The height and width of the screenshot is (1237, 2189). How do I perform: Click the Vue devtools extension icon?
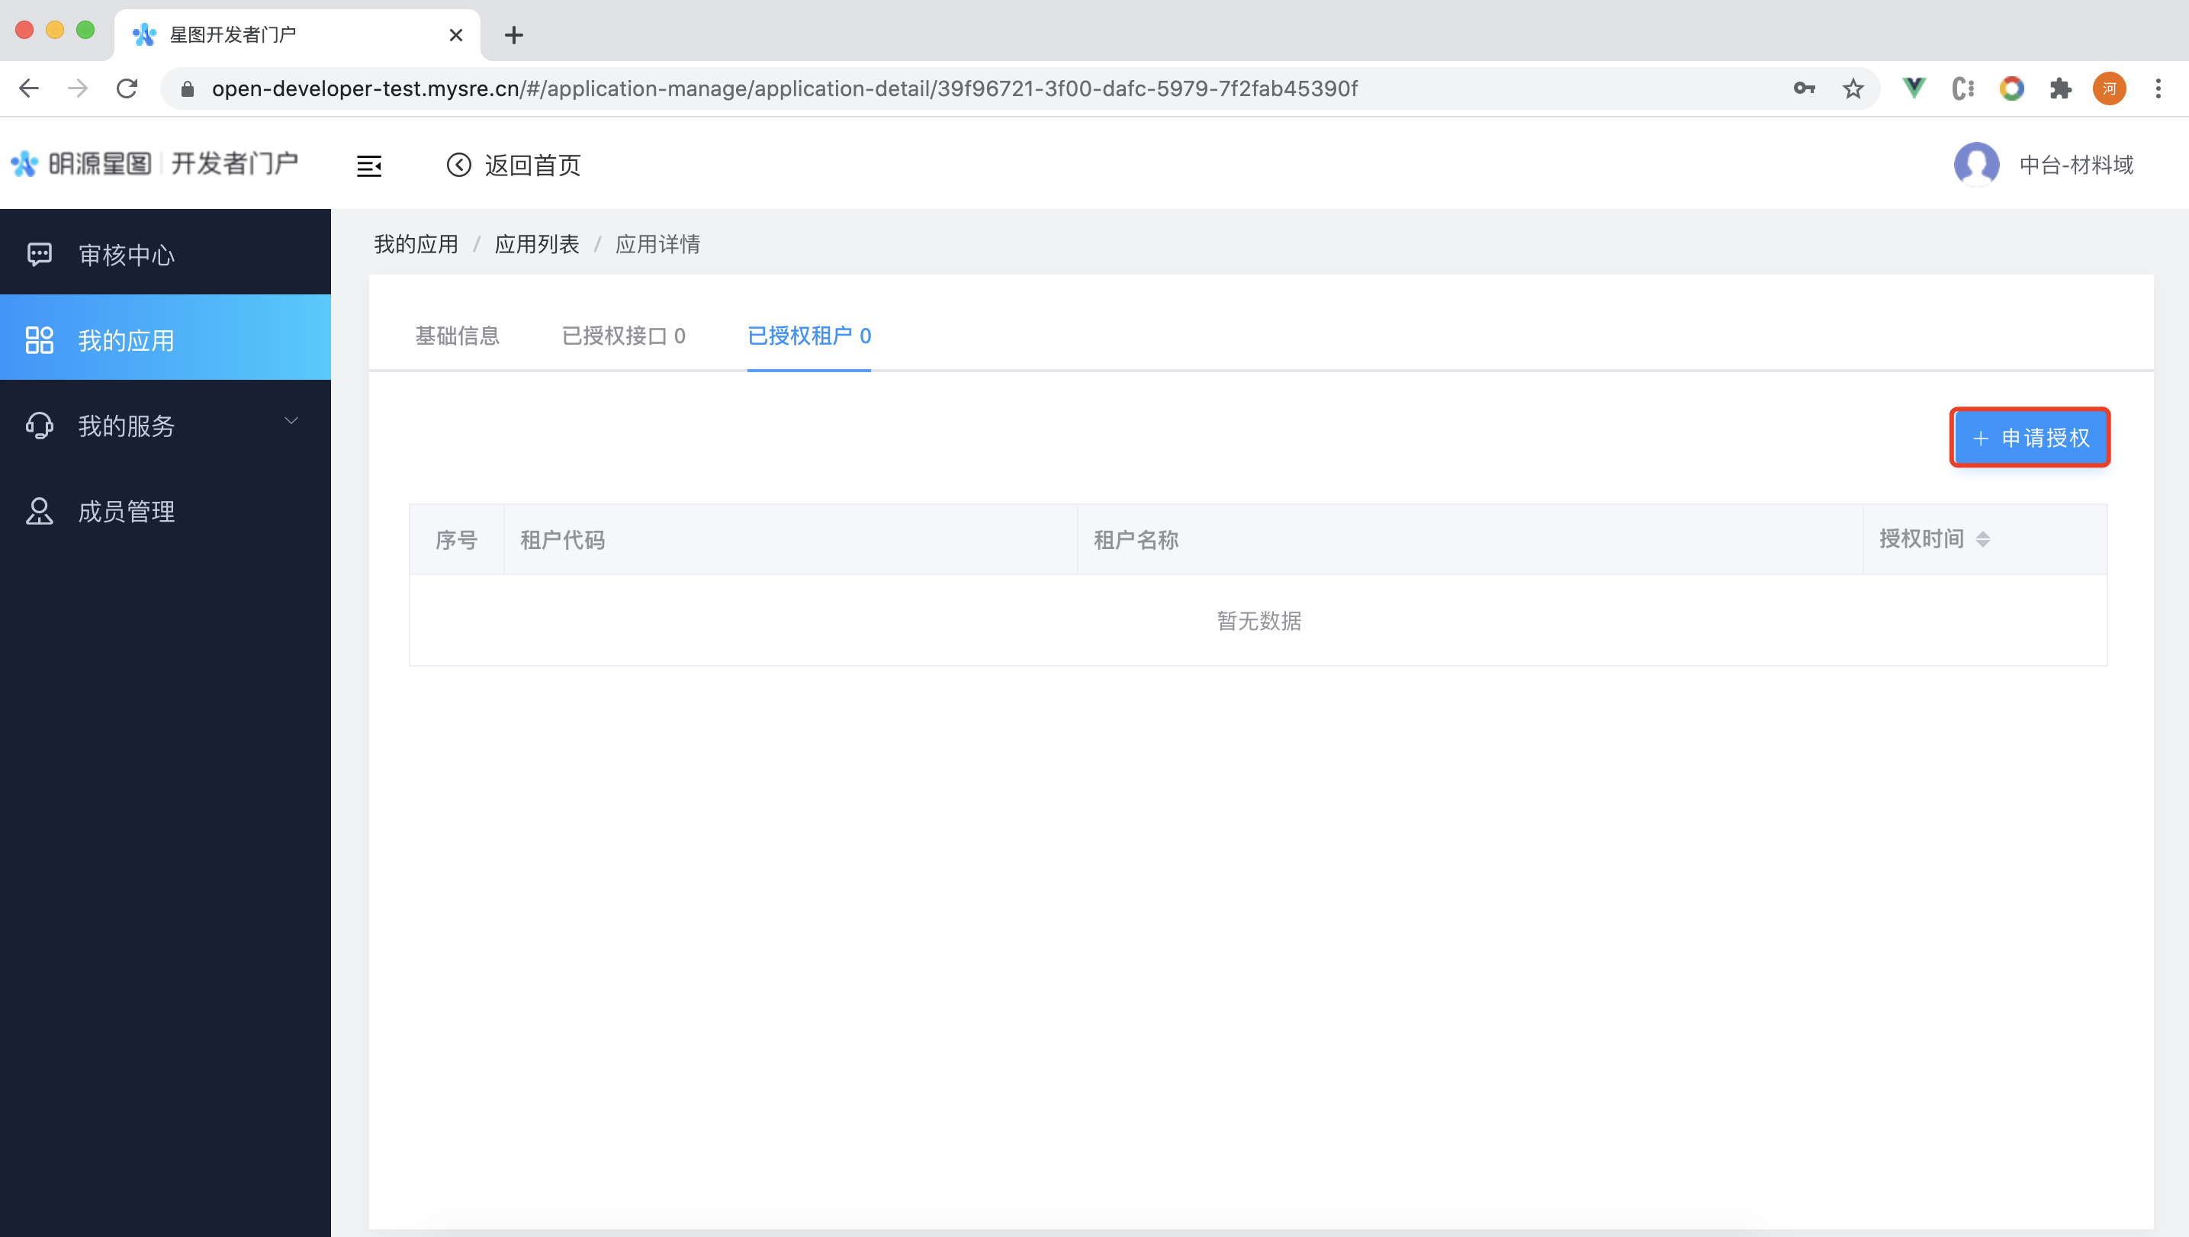click(1914, 88)
